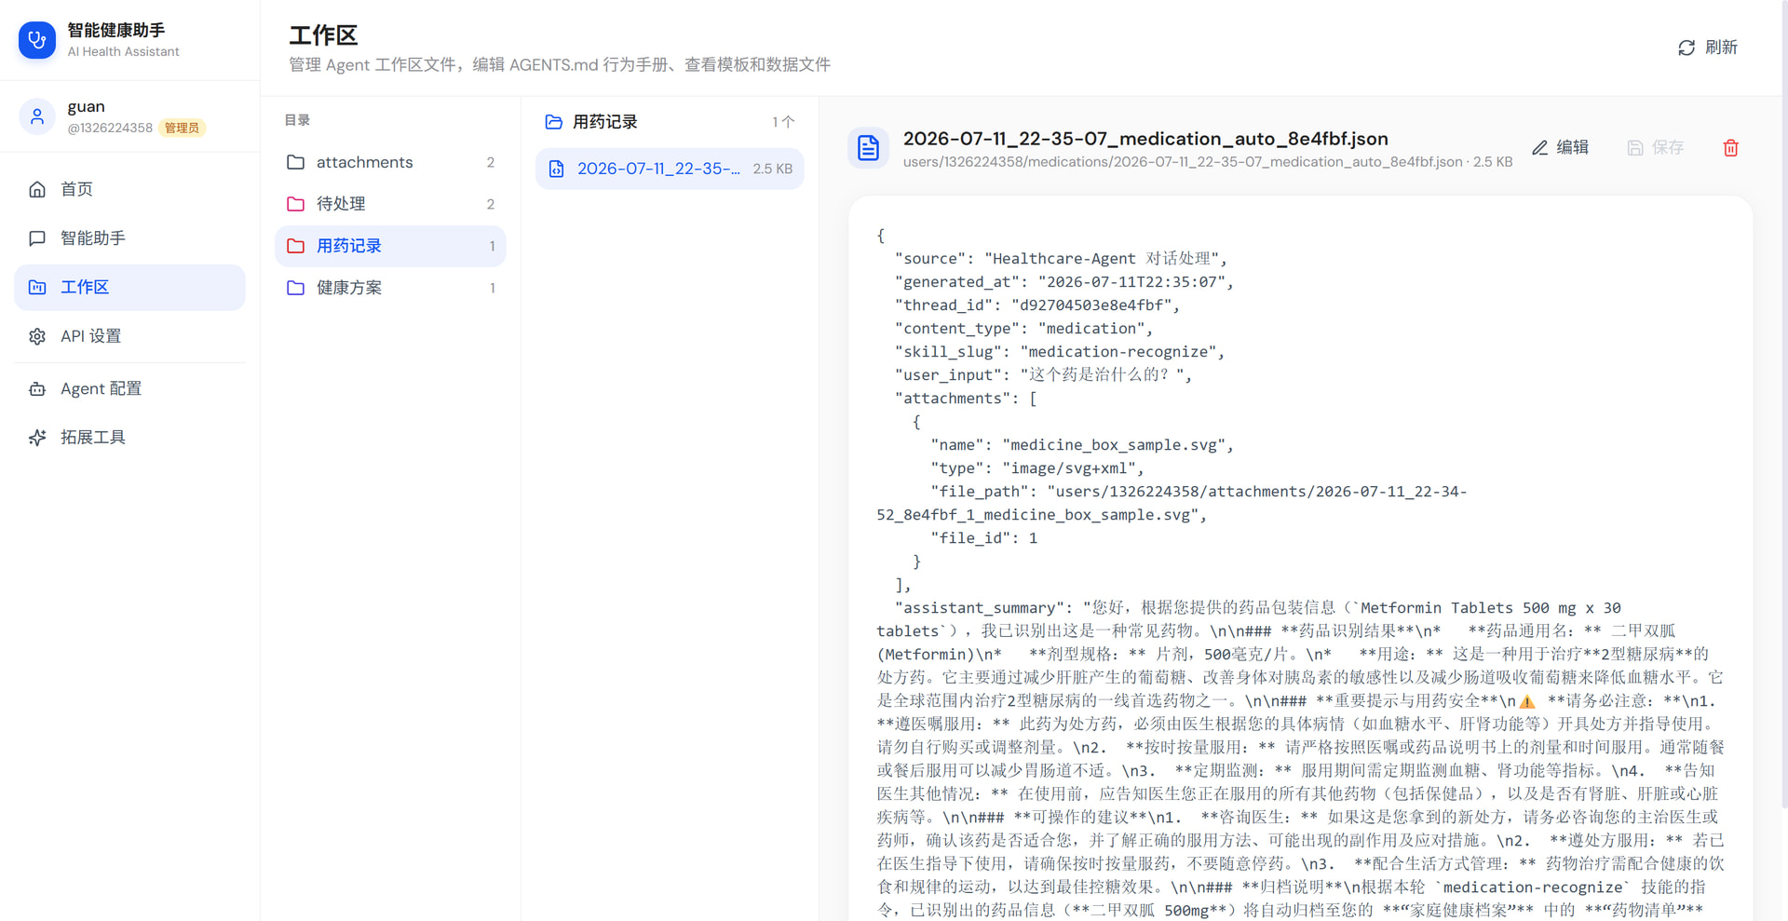The height and width of the screenshot is (921, 1788).
Task: Click the "source" line in JSON
Action: tap(1061, 259)
